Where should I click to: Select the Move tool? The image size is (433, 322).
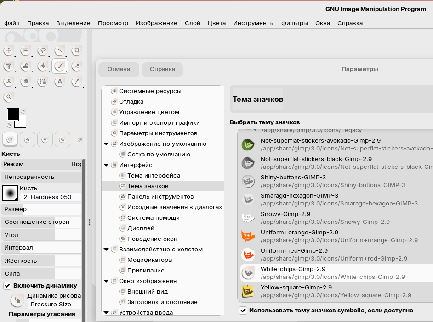[x=9, y=50]
